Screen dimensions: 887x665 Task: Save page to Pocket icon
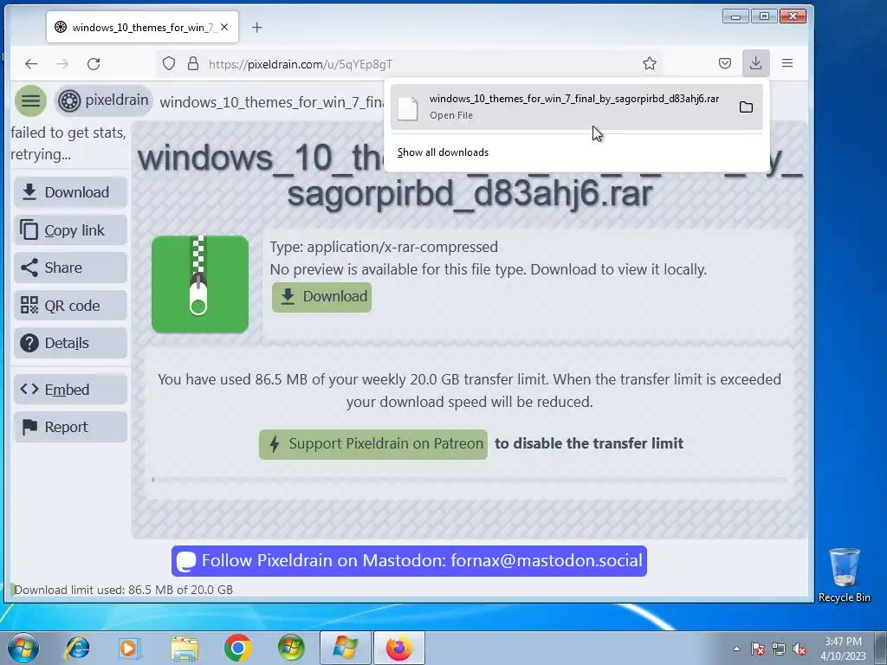click(725, 63)
